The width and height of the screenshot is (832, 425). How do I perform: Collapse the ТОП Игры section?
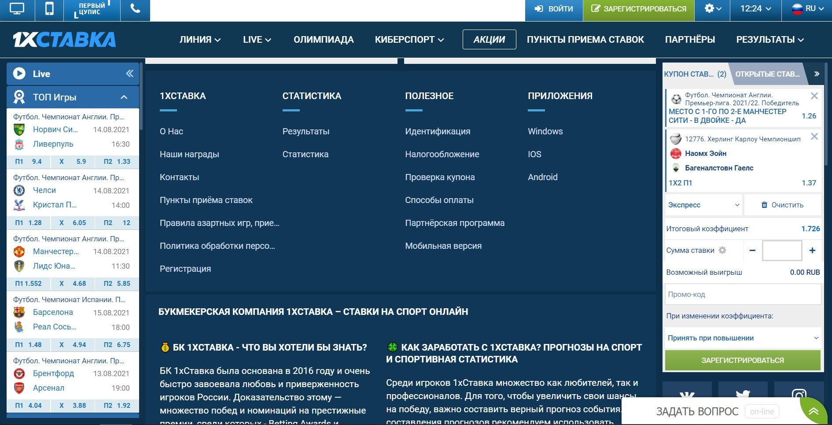click(124, 97)
